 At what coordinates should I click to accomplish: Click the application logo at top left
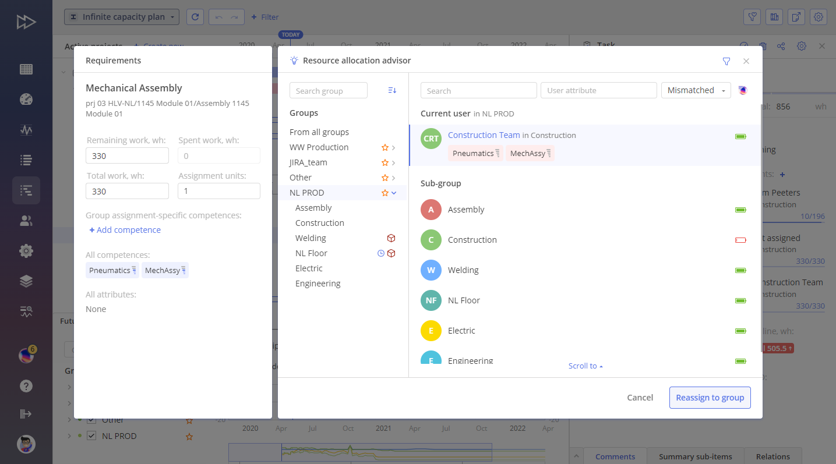click(x=26, y=22)
